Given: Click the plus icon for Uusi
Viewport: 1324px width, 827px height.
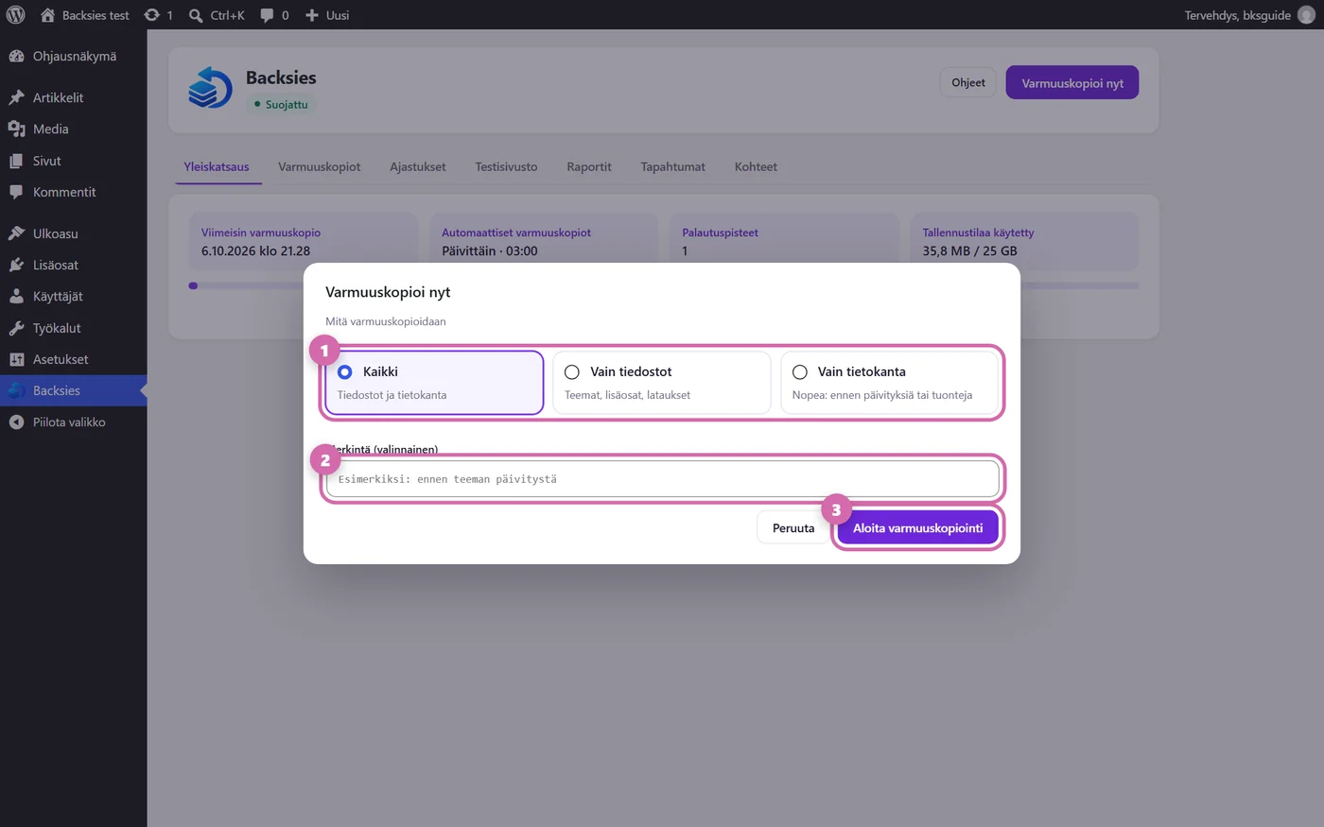Looking at the screenshot, I should [x=312, y=15].
